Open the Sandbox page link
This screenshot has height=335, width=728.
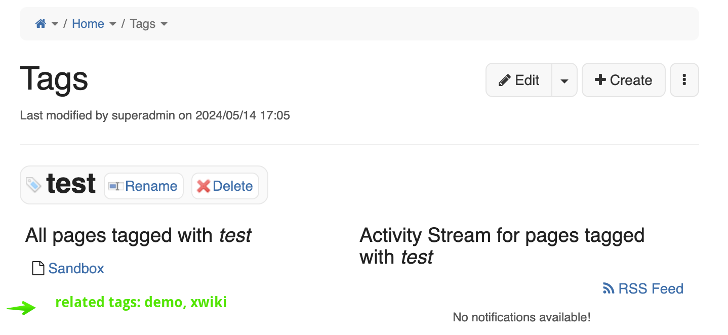pyautogui.click(x=76, y=268)
